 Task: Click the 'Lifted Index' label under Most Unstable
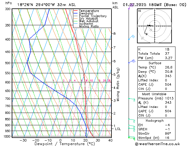tap(148, 107)
